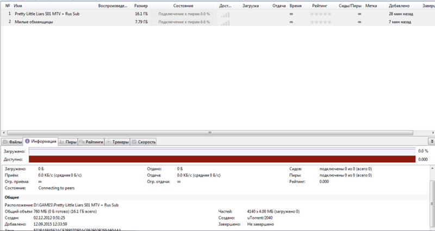Screen dimensions: 435x231
Task: Click the up arrow of info pane scrollbar
Action: [x=432, y=169]
